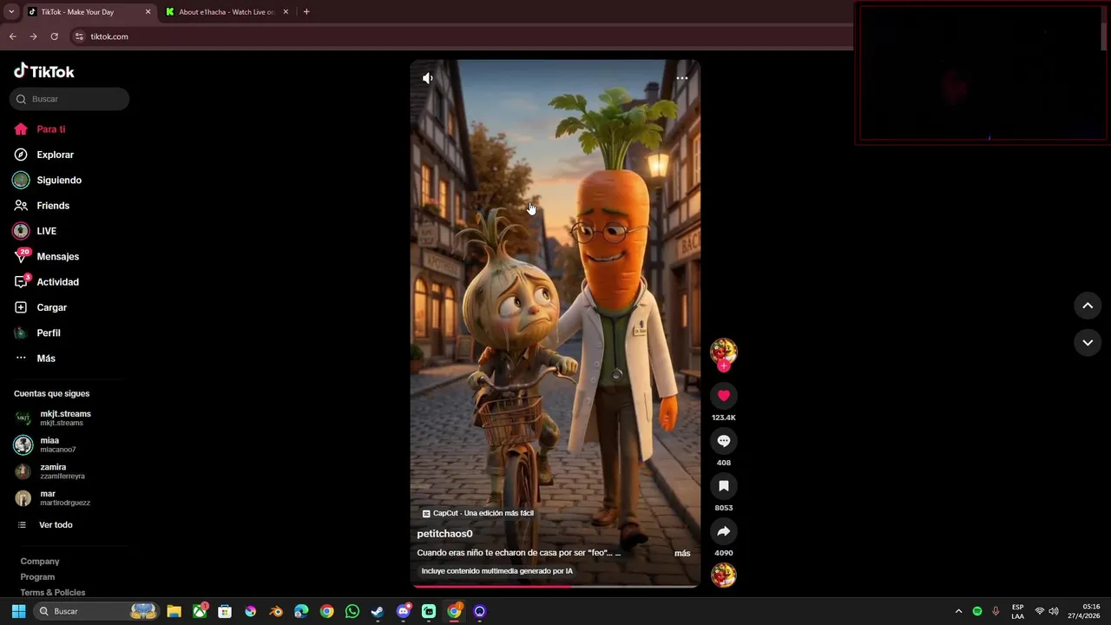Like the video with the heart icon
The height and width of the screenshot is (625, 1111).
point(724,396)
